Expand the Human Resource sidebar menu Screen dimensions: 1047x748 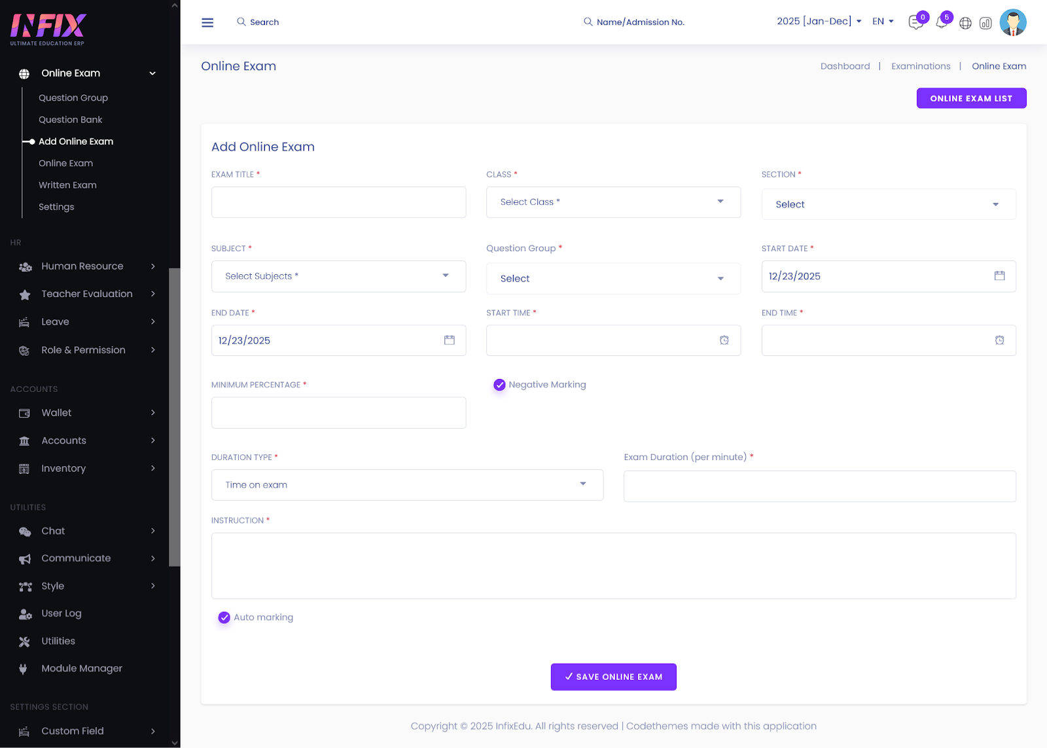click(x=82, y=266)
